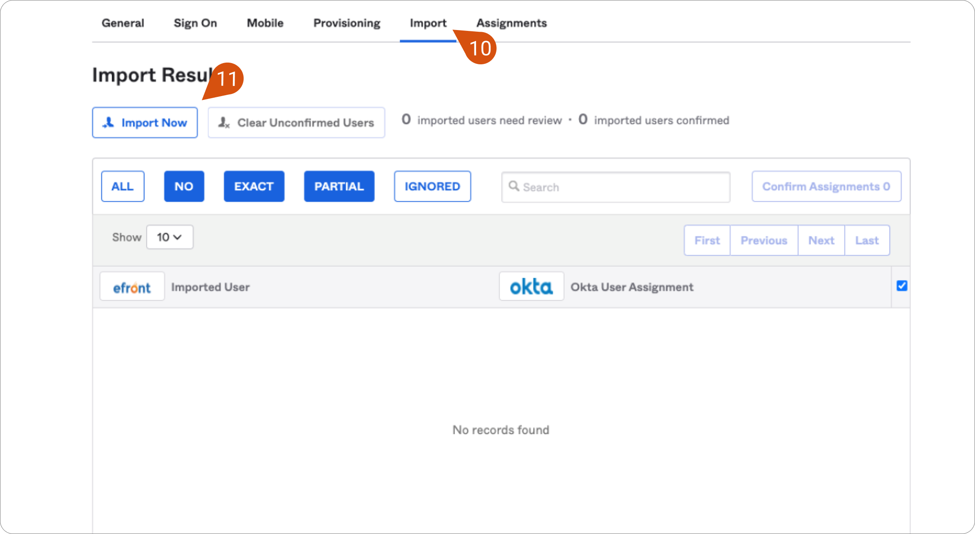Go to Previous page
Image resolution: width=975 pixels, height=534 pixels.
pyautogui.click(x=764, y=240)
